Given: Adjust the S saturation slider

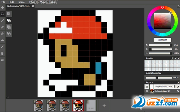Looking at the screenshot, I should (x=161, y=49).
